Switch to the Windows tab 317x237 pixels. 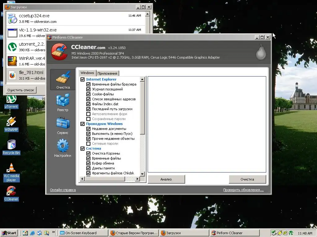pyautogui.click(x=87, y=73)
